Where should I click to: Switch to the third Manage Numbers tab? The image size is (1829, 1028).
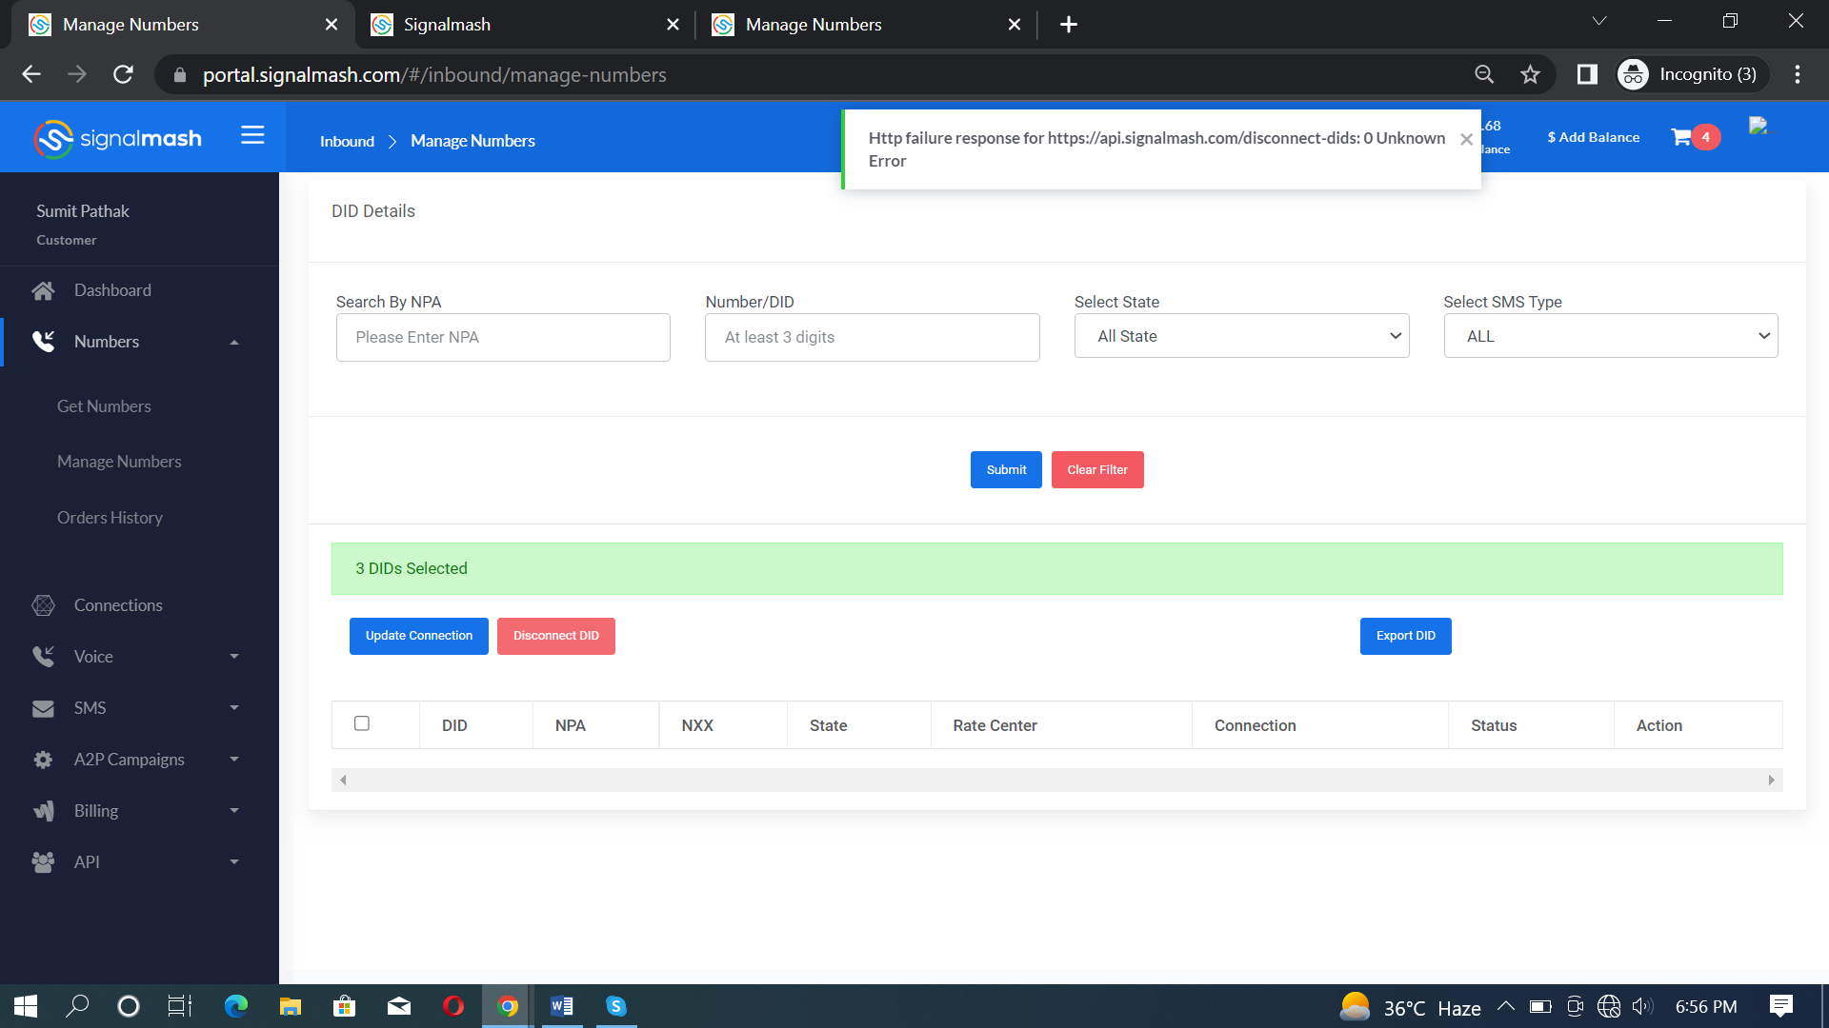tap(866, 25)
